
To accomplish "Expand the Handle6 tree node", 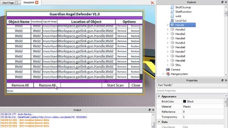I will (167, 47).
